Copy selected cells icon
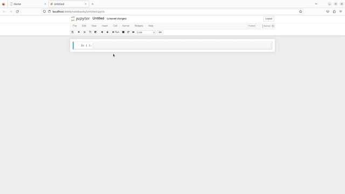This screenshot has width=345, height=194. click(x=90, y=32)
